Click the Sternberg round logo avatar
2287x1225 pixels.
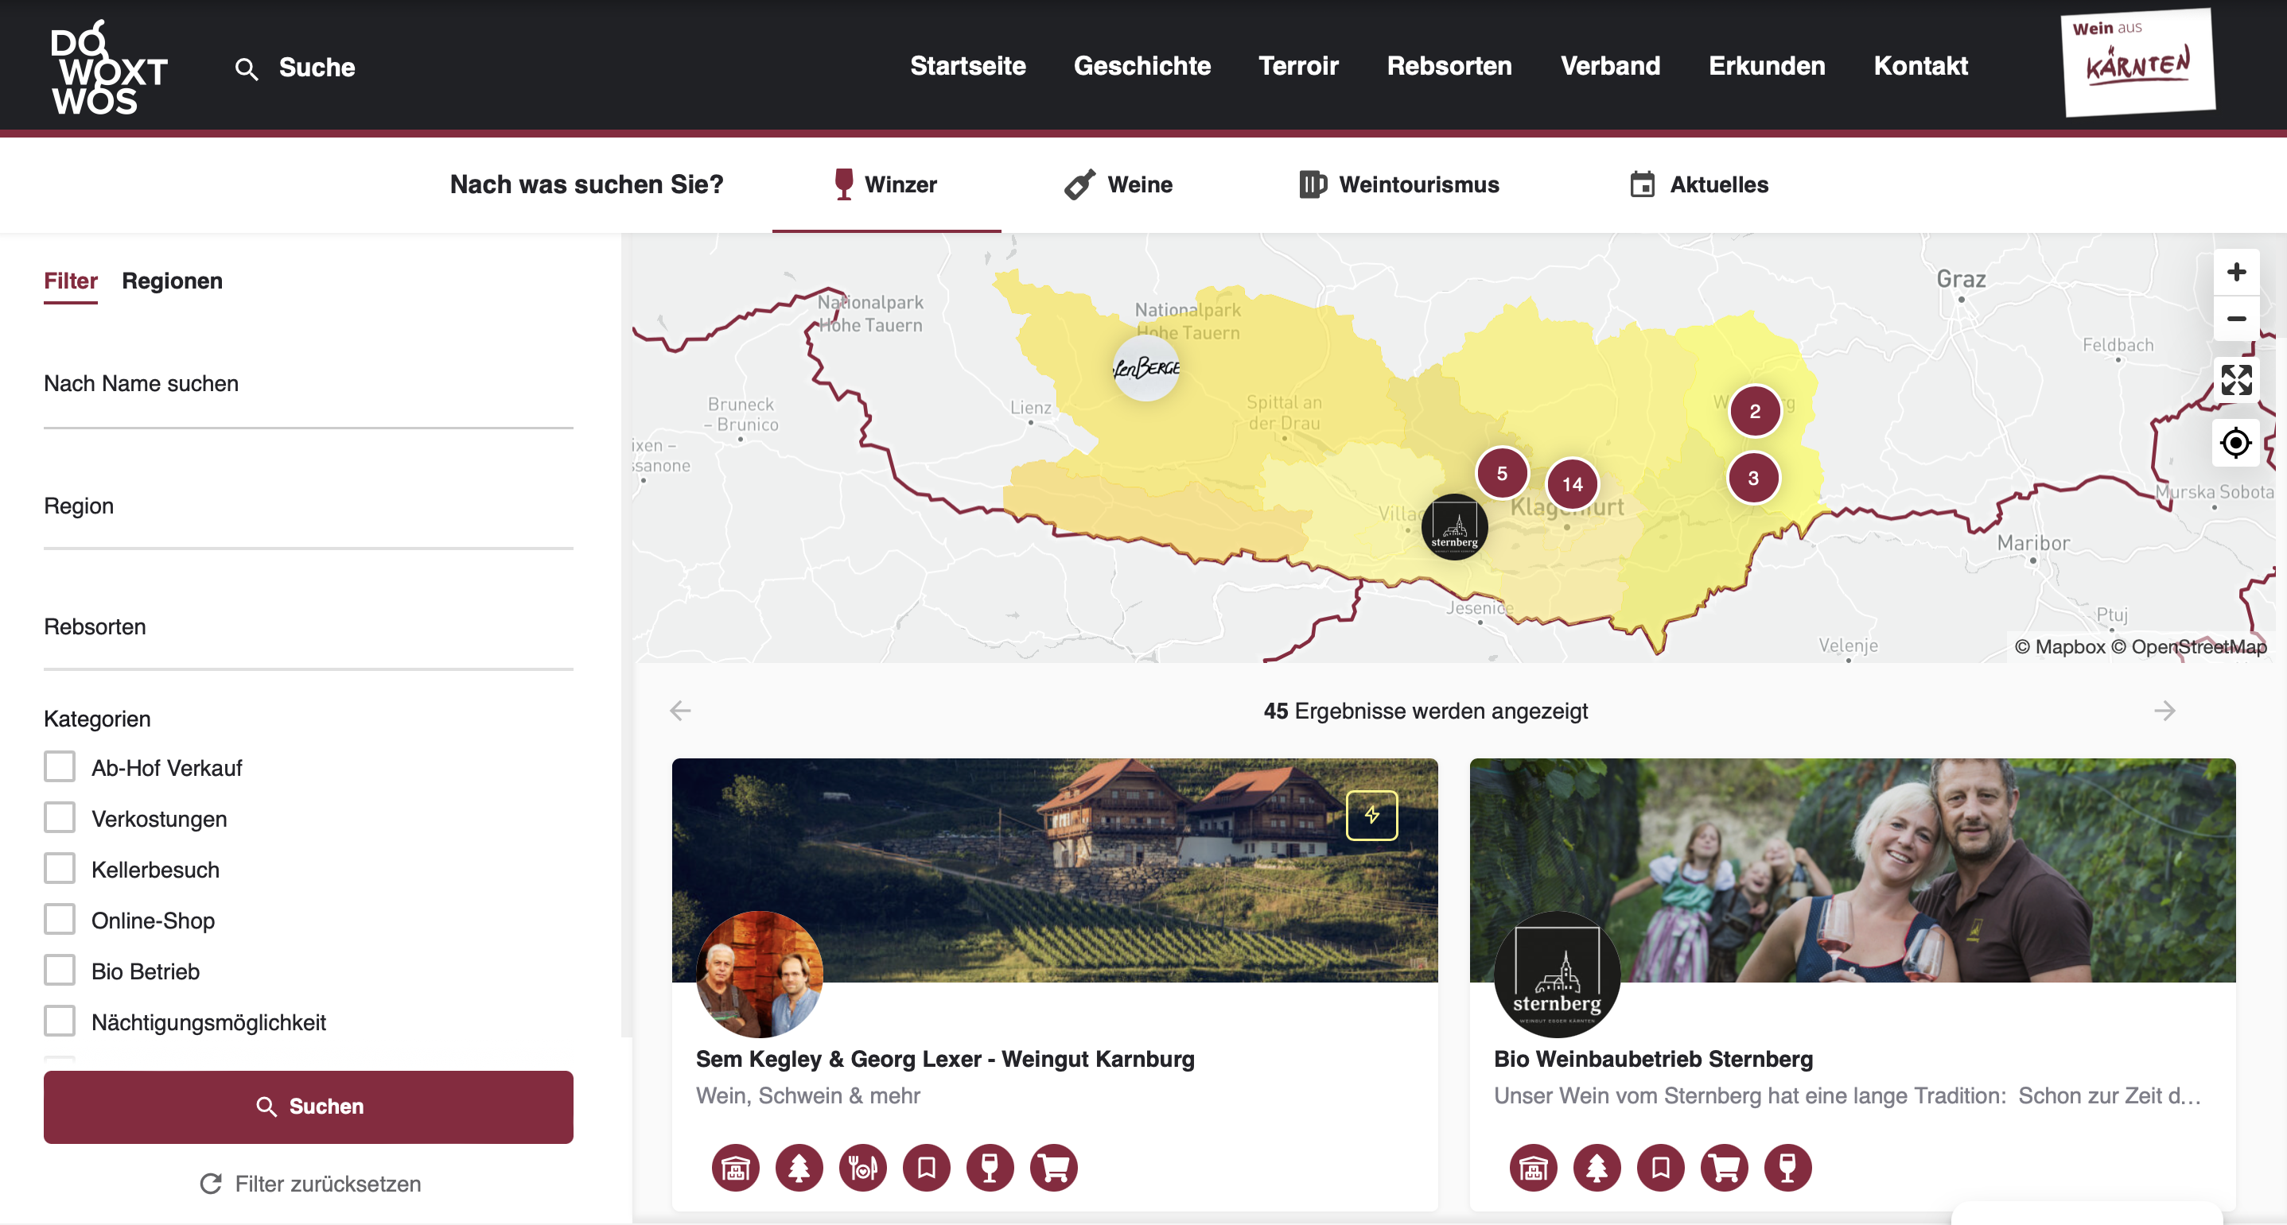tap(1558, 974)
